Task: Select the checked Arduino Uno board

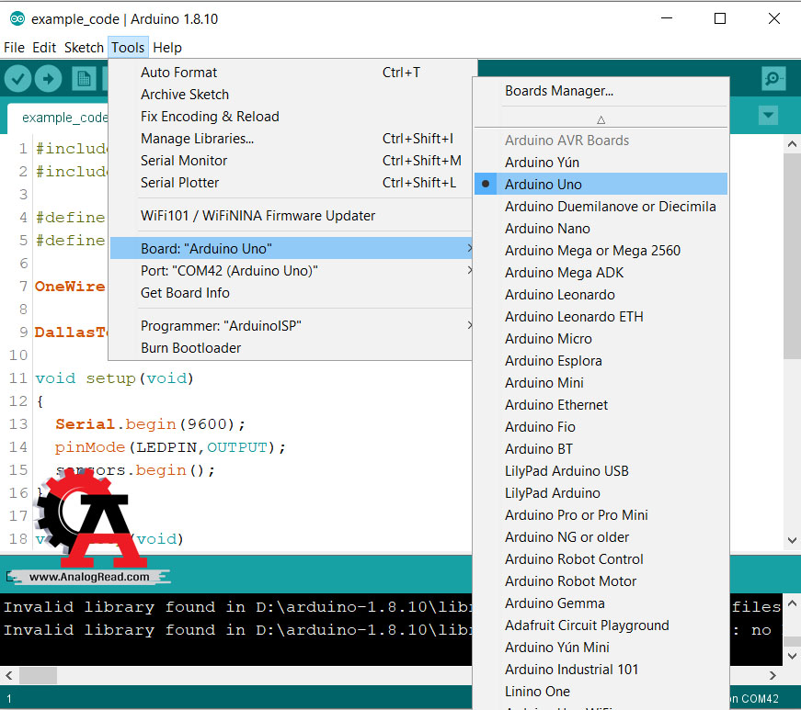Action: click(601, 184)
